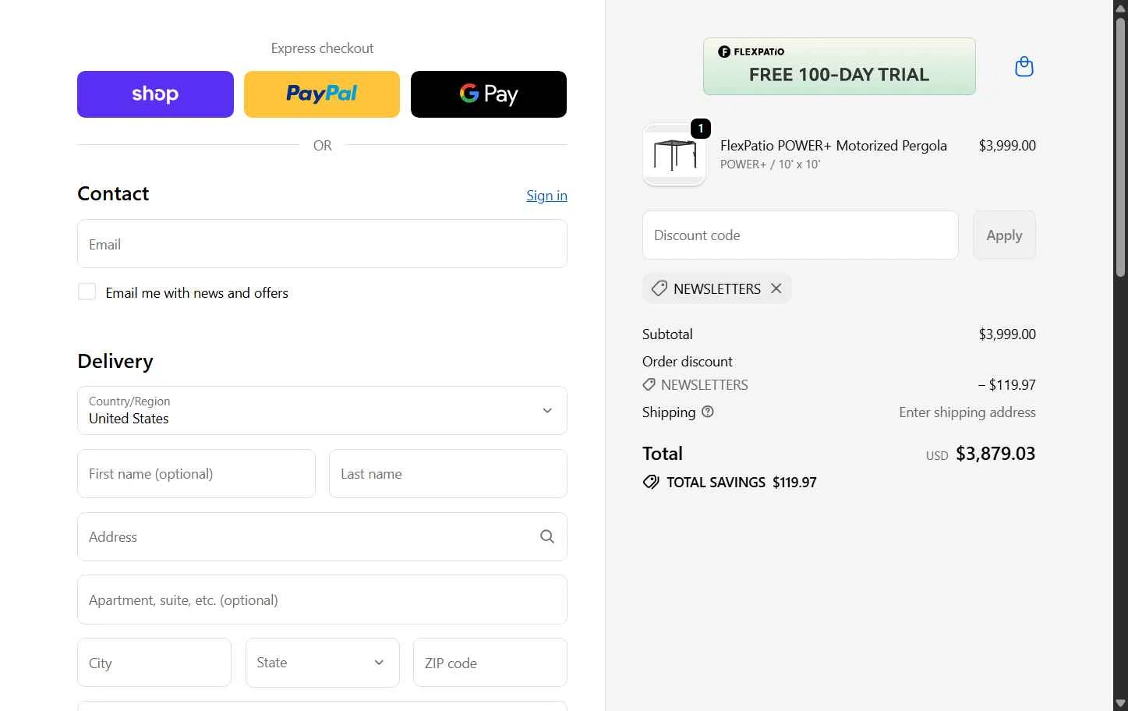Click the FlexPatio logo in banner
Screen dimensions: 1128x711
751,51
